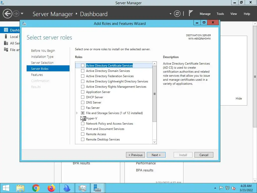Go to the Features step
257x193 pixels.
point(37,75)
